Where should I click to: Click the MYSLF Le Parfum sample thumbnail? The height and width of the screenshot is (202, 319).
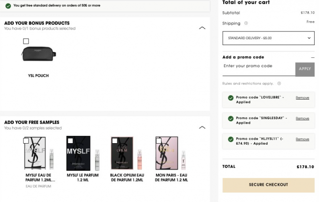[x=79, y=153]
